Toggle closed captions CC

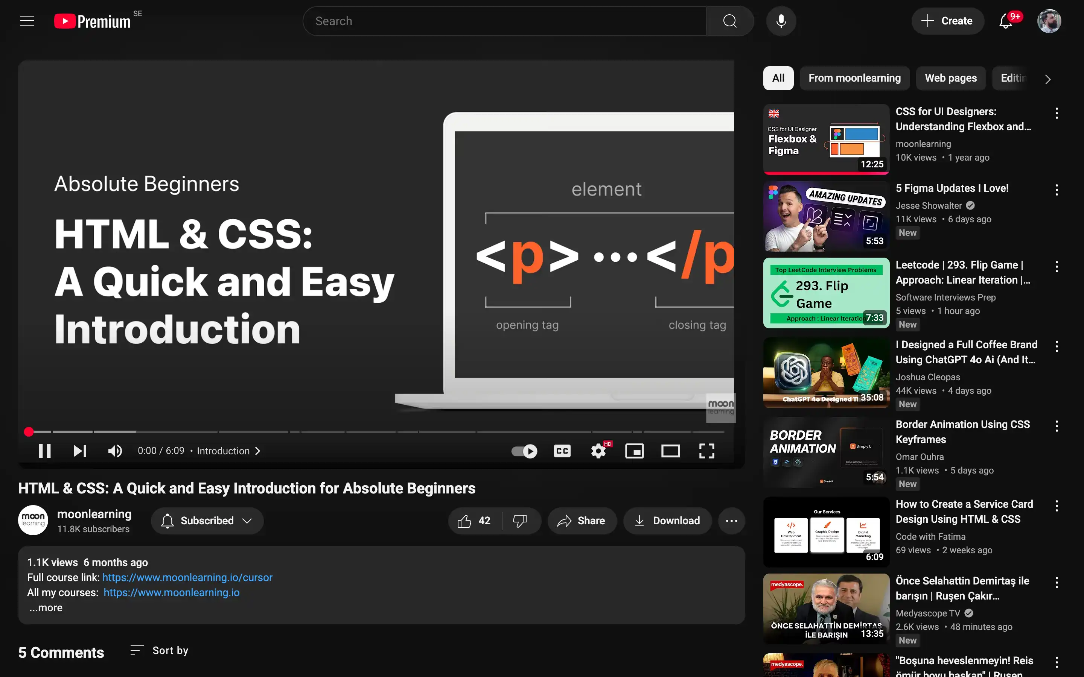562,451
